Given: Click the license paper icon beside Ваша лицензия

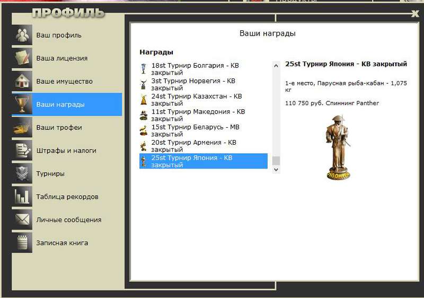Looking at the screenshot, I should 22,58.
